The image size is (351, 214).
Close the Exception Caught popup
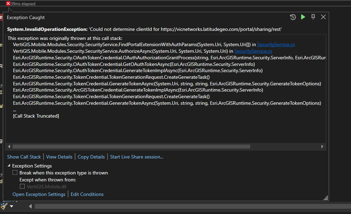point(323,17)
